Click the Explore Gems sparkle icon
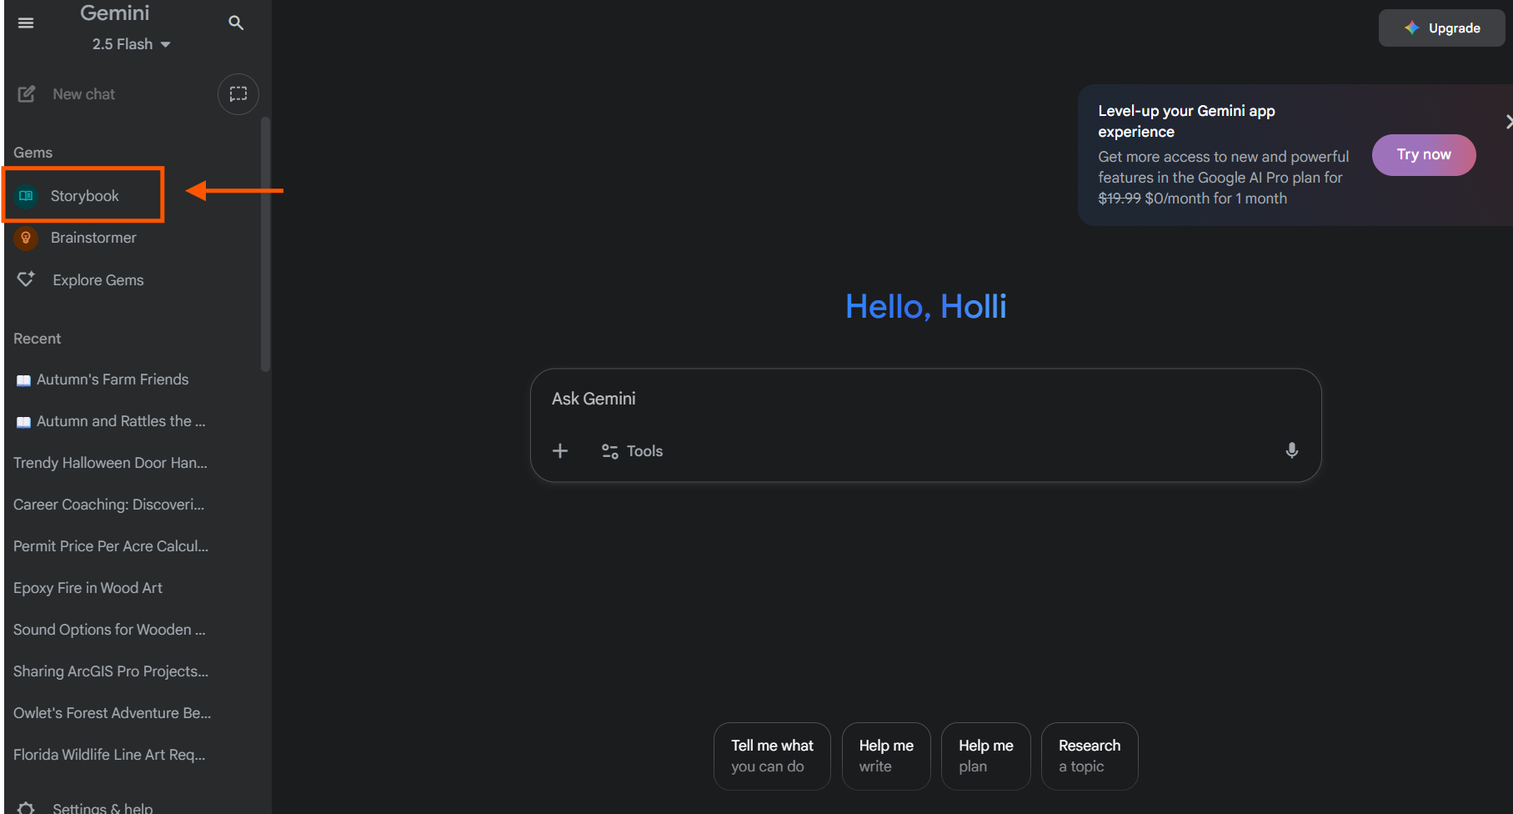Viewport: 1513px width, 814px height. point(26,279)
